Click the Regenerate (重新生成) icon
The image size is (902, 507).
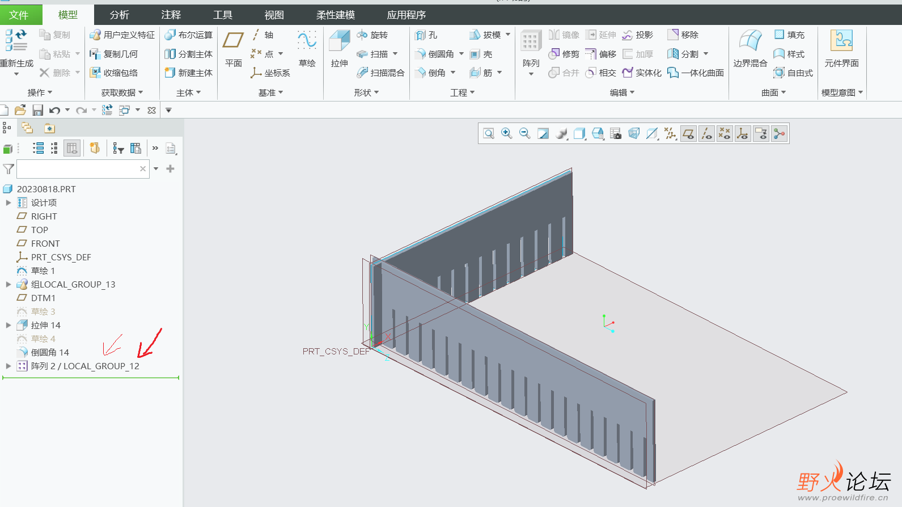tap(16, 40)
